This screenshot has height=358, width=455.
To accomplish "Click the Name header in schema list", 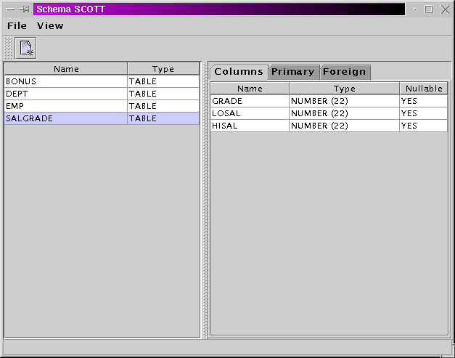I will 66,69.
